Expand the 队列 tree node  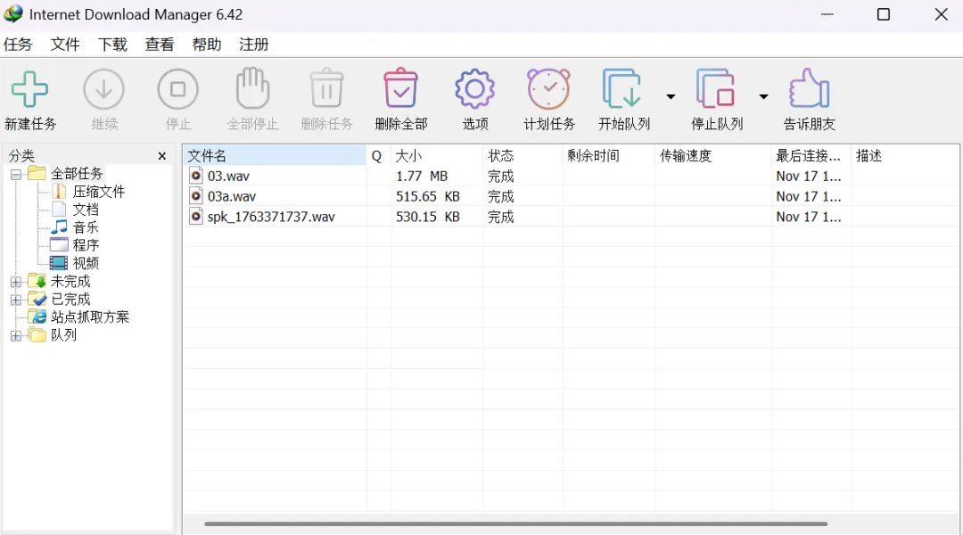[x=16, y=335]
